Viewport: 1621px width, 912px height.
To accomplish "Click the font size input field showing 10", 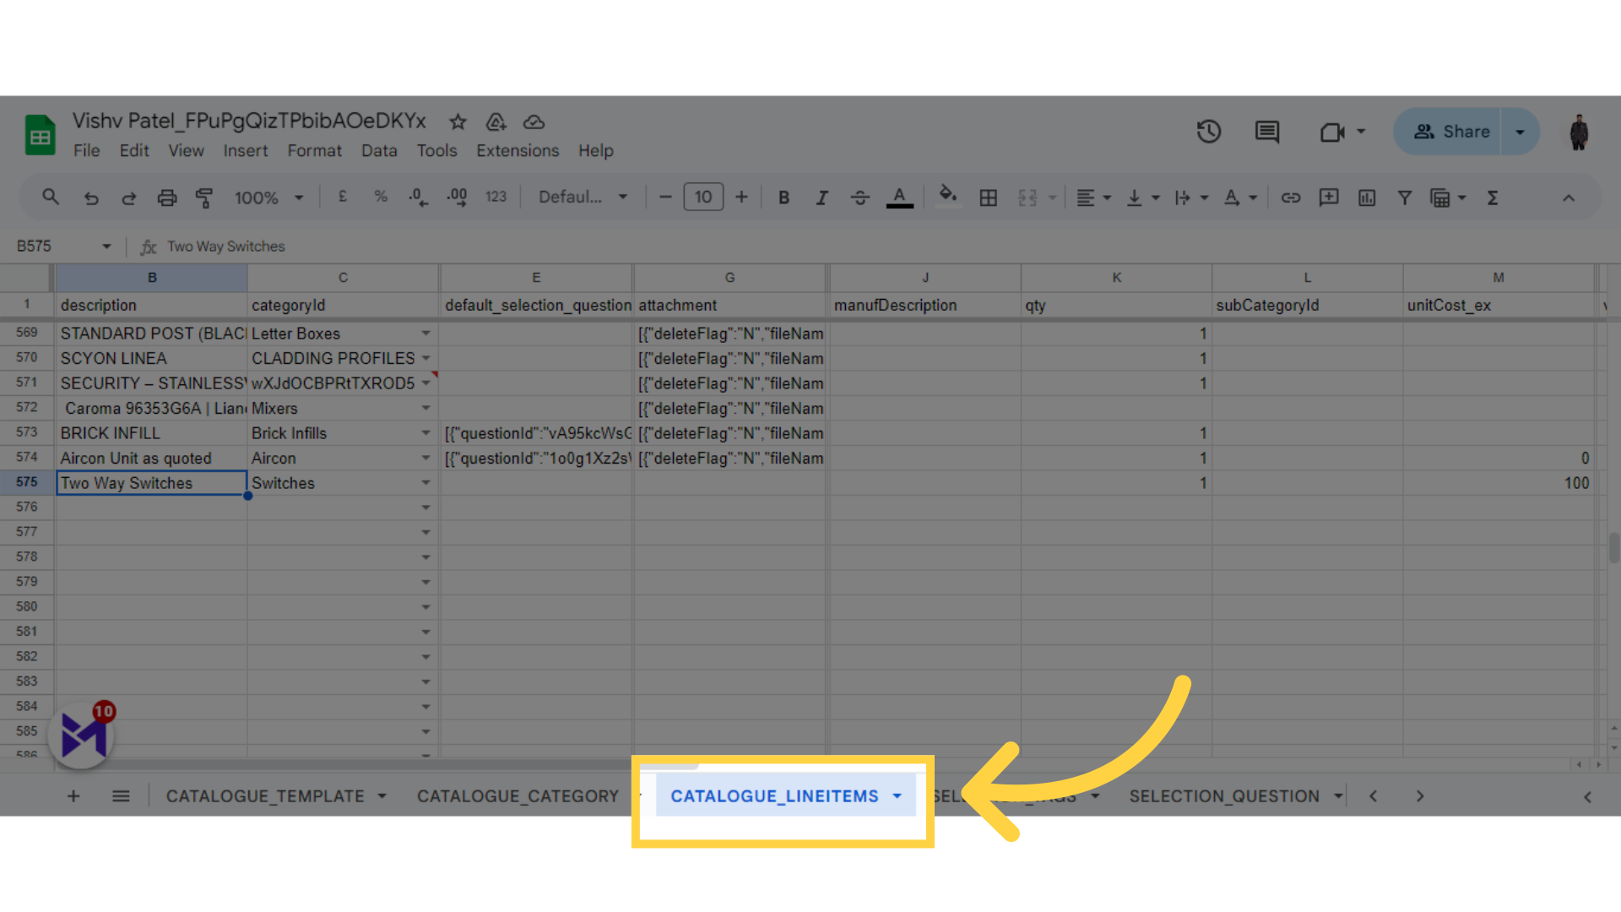I will click(x=702, y=198).
